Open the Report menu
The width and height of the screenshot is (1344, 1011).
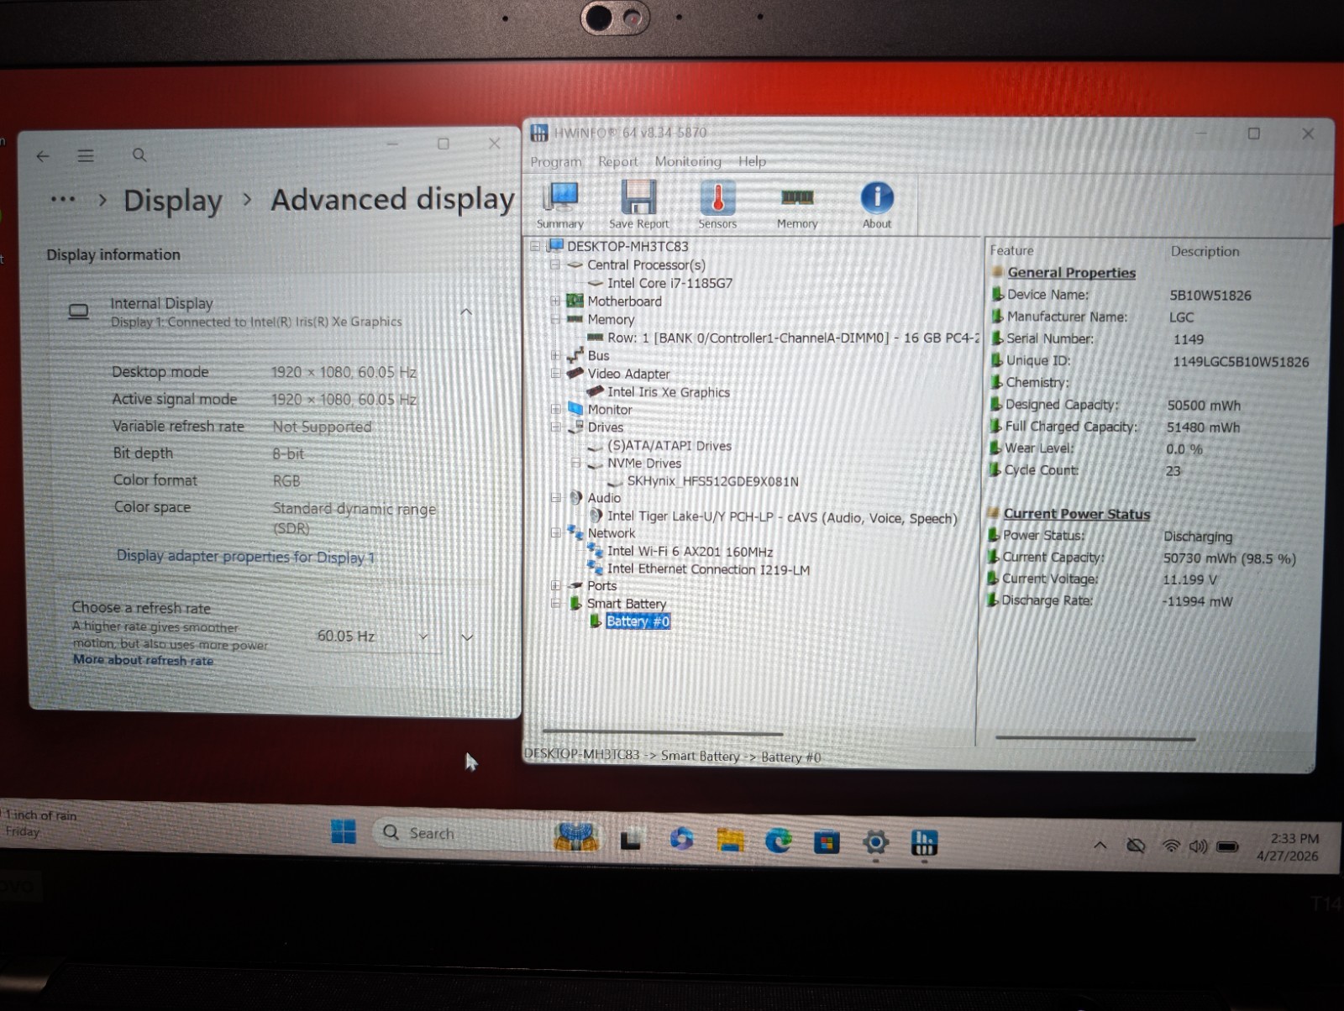[617, 161]
